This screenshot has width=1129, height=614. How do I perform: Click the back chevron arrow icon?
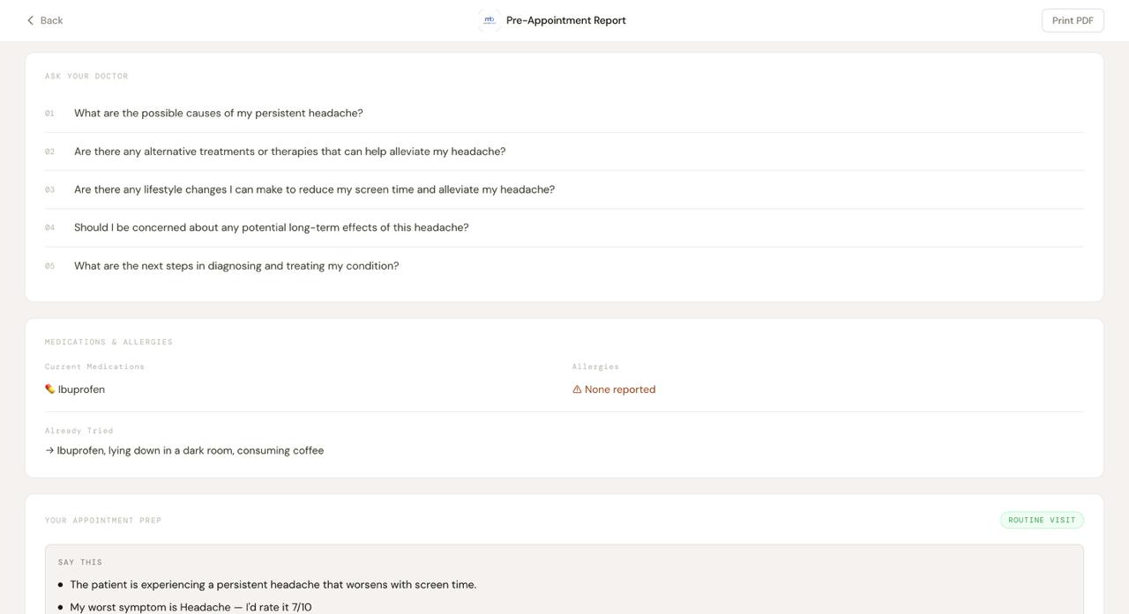[30, 20]
